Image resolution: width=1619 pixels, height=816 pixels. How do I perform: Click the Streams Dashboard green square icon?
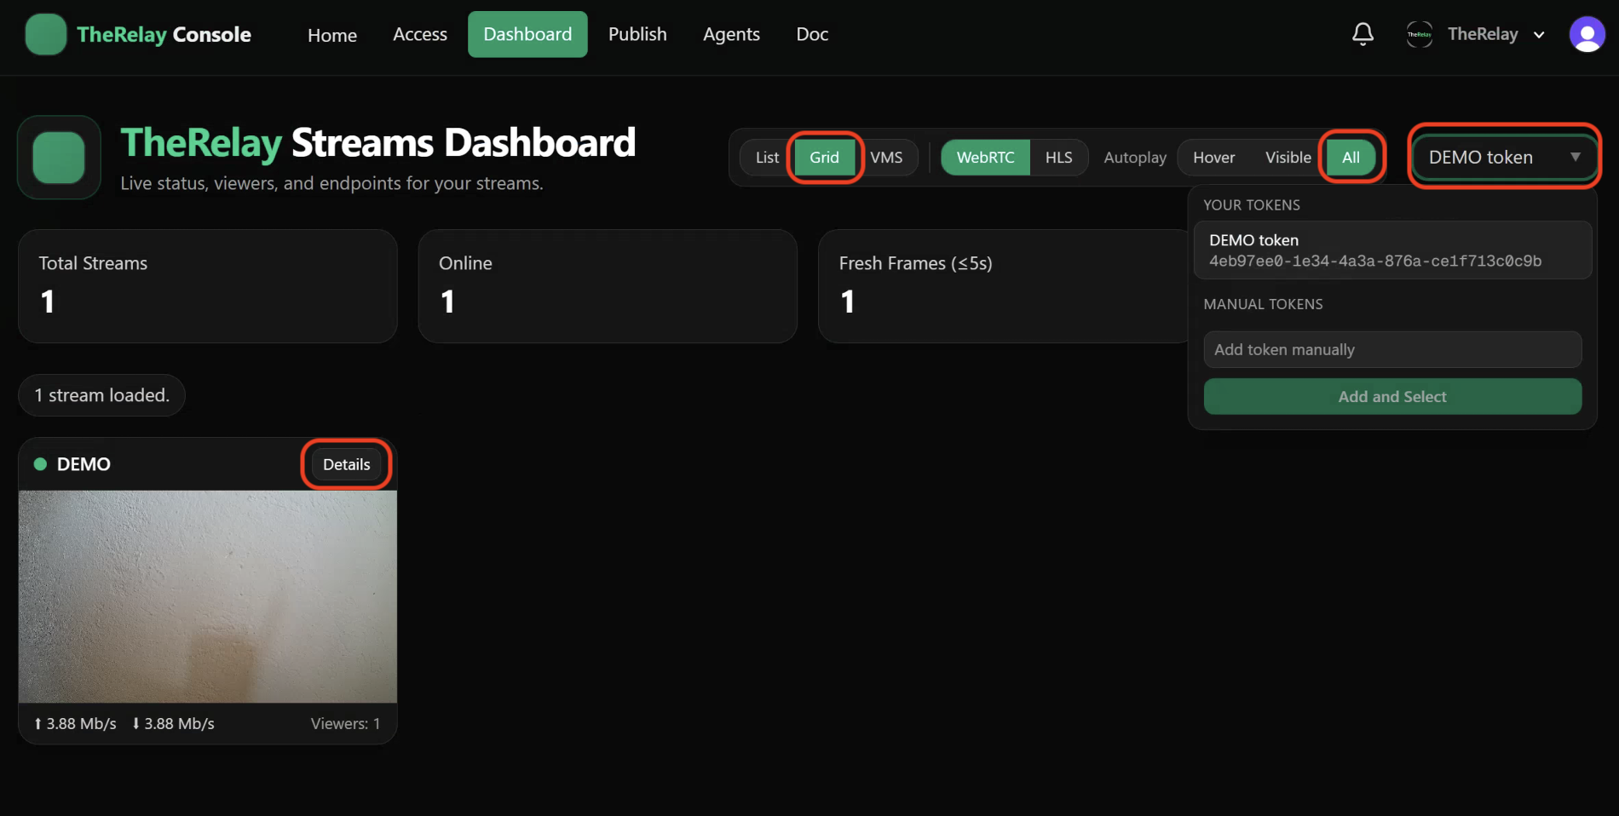pos(59,158)
